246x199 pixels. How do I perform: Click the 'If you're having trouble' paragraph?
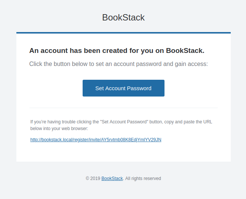121,125
